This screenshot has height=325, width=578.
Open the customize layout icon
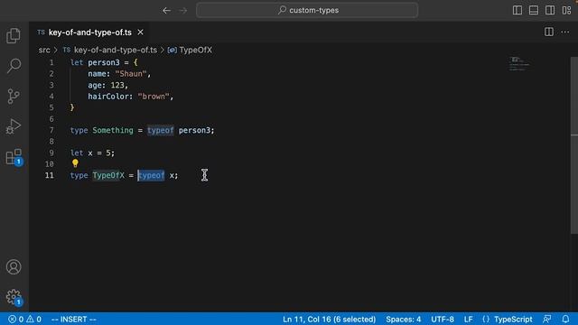[x=566, y=10]
